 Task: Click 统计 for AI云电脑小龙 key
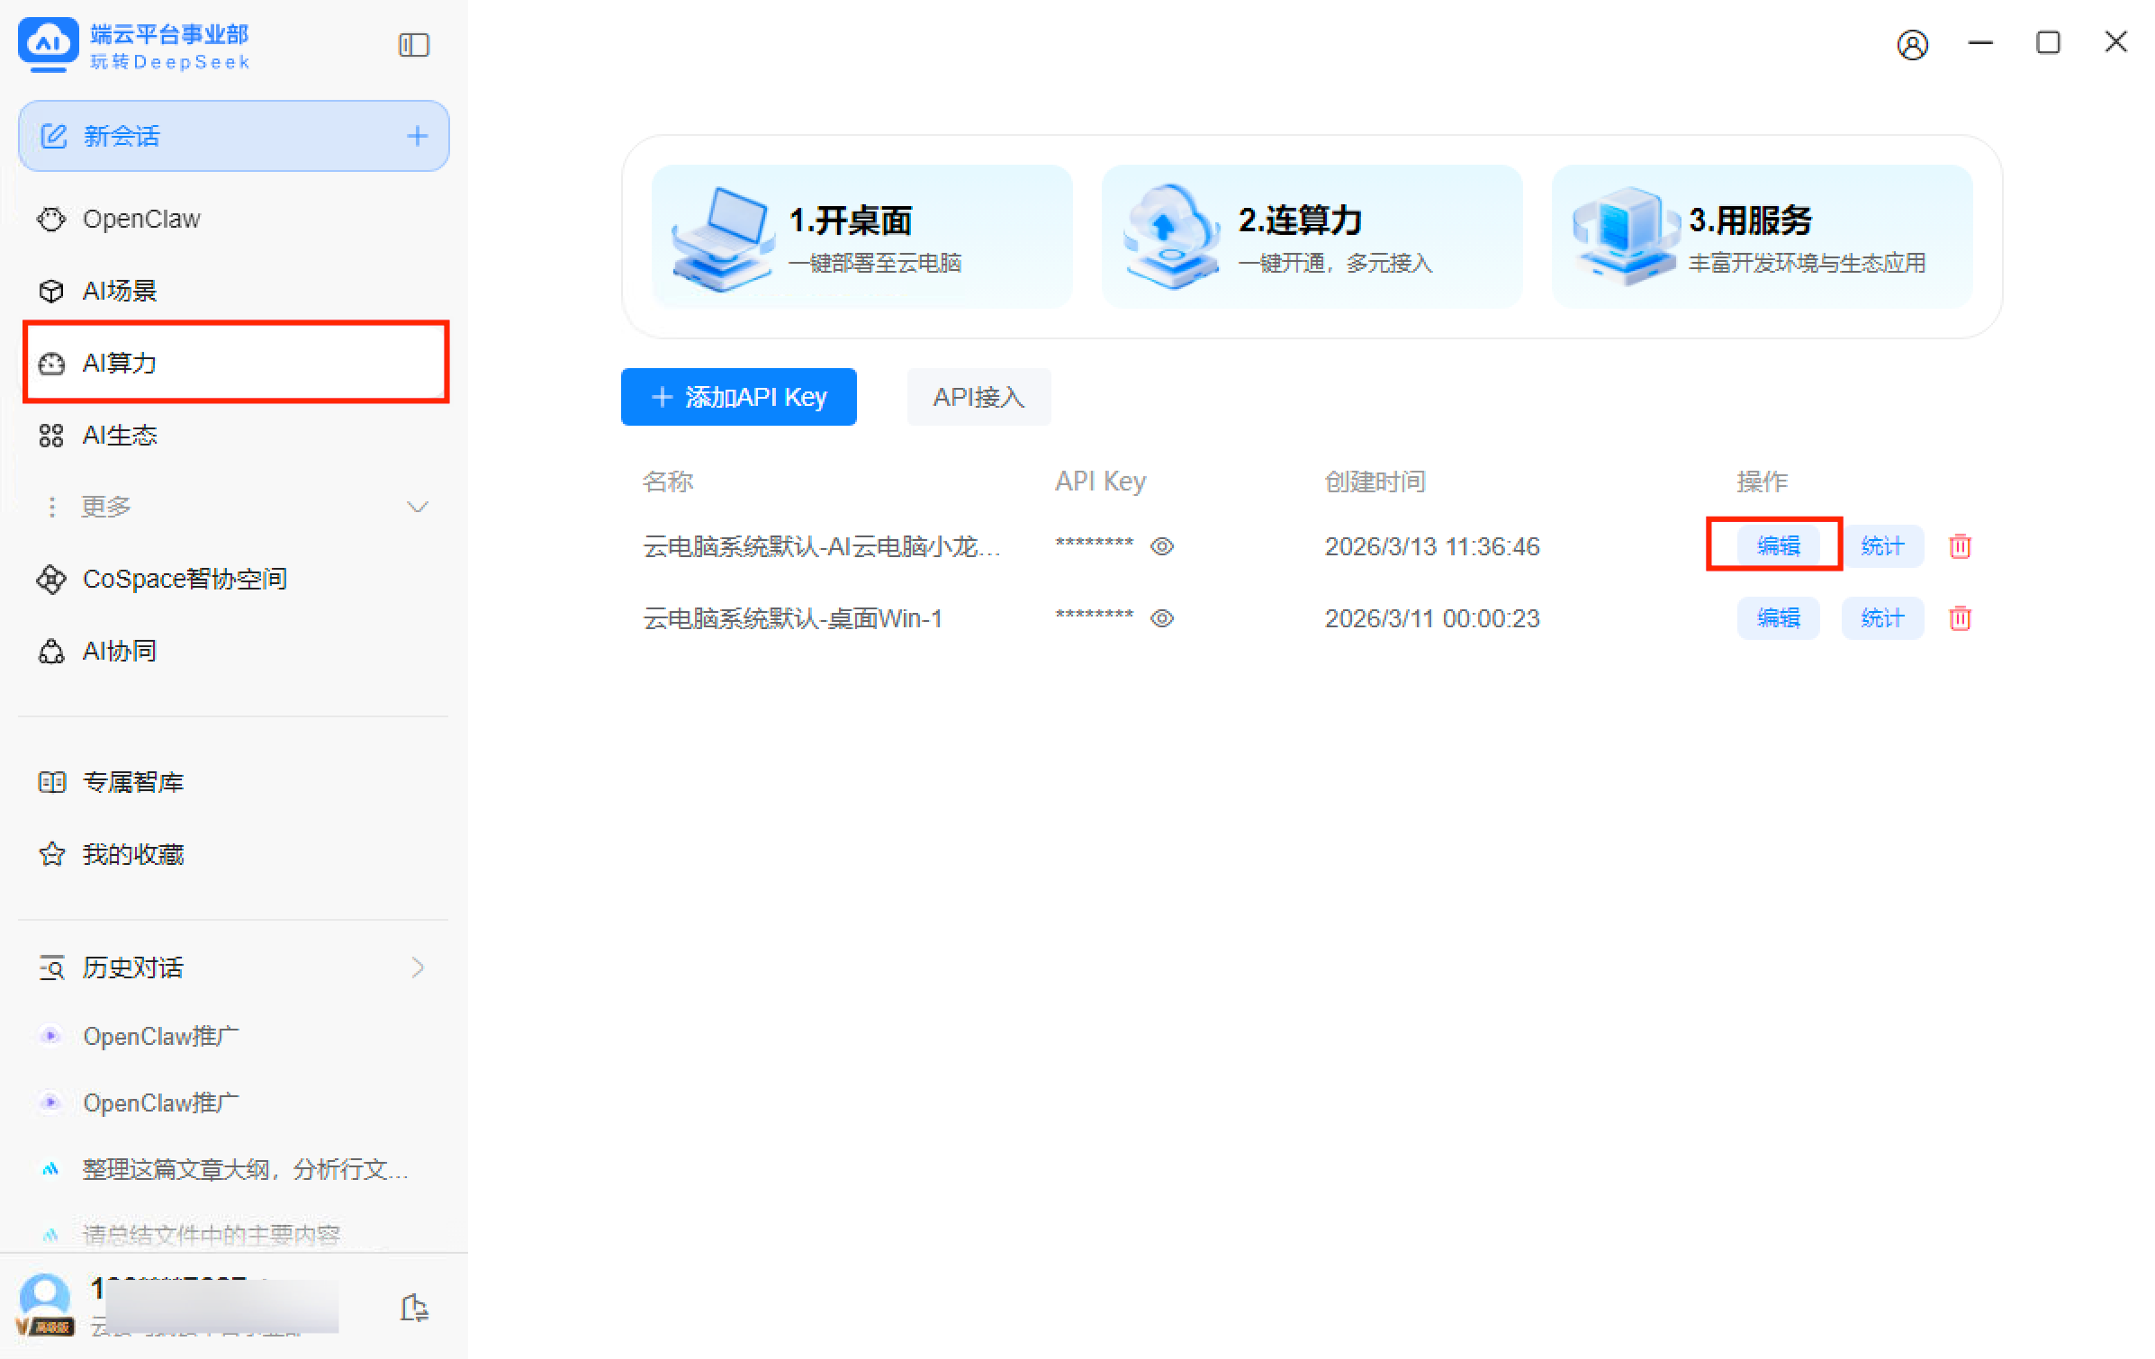click(x=1881, y=546)
